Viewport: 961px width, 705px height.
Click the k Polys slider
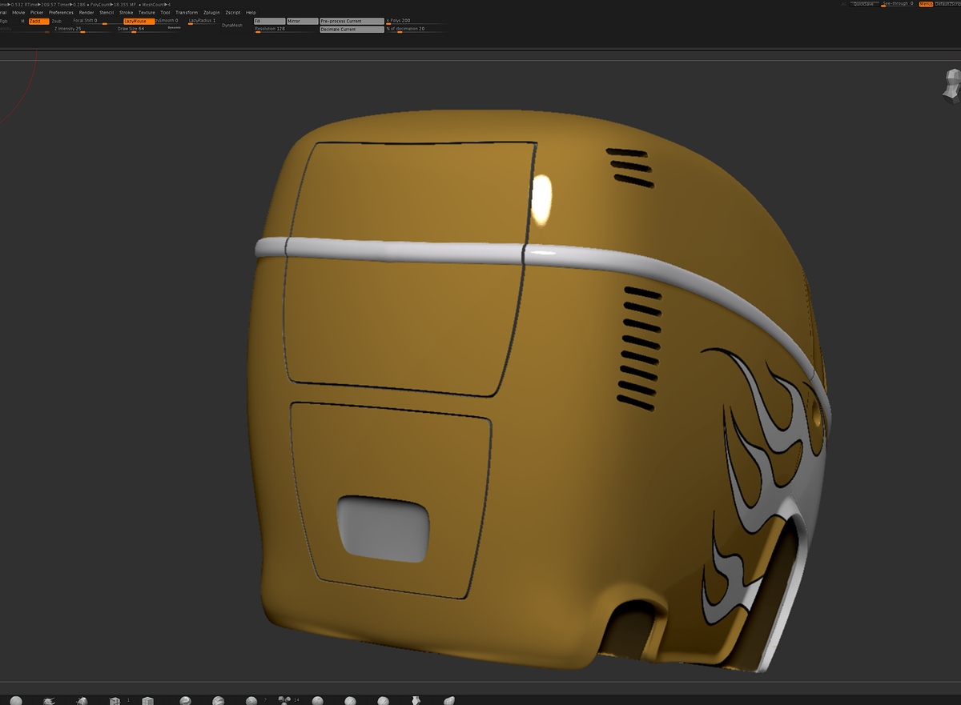(x=416, y=21)
